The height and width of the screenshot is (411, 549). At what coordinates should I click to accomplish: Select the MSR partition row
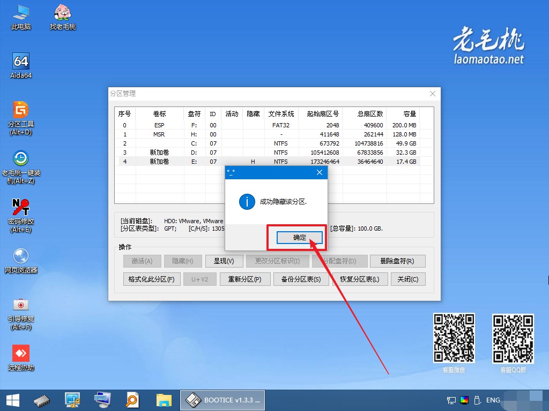(x=268, y=134)
